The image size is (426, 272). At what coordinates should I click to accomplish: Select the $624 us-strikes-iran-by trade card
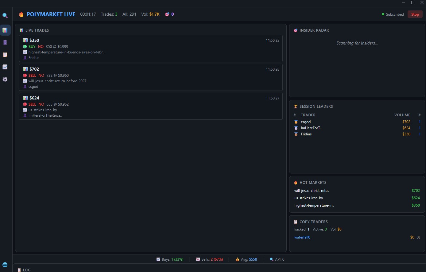click(150, 106)
